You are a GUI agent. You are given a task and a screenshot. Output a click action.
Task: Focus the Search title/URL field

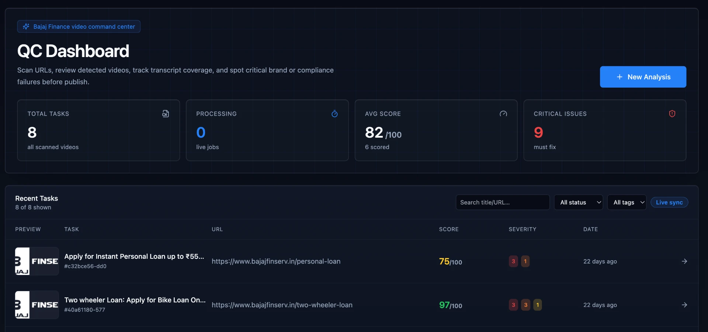tap(503, 202)
